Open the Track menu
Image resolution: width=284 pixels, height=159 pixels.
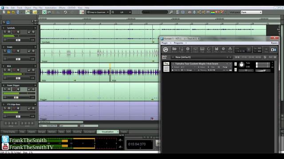click(x=20, y=8)
